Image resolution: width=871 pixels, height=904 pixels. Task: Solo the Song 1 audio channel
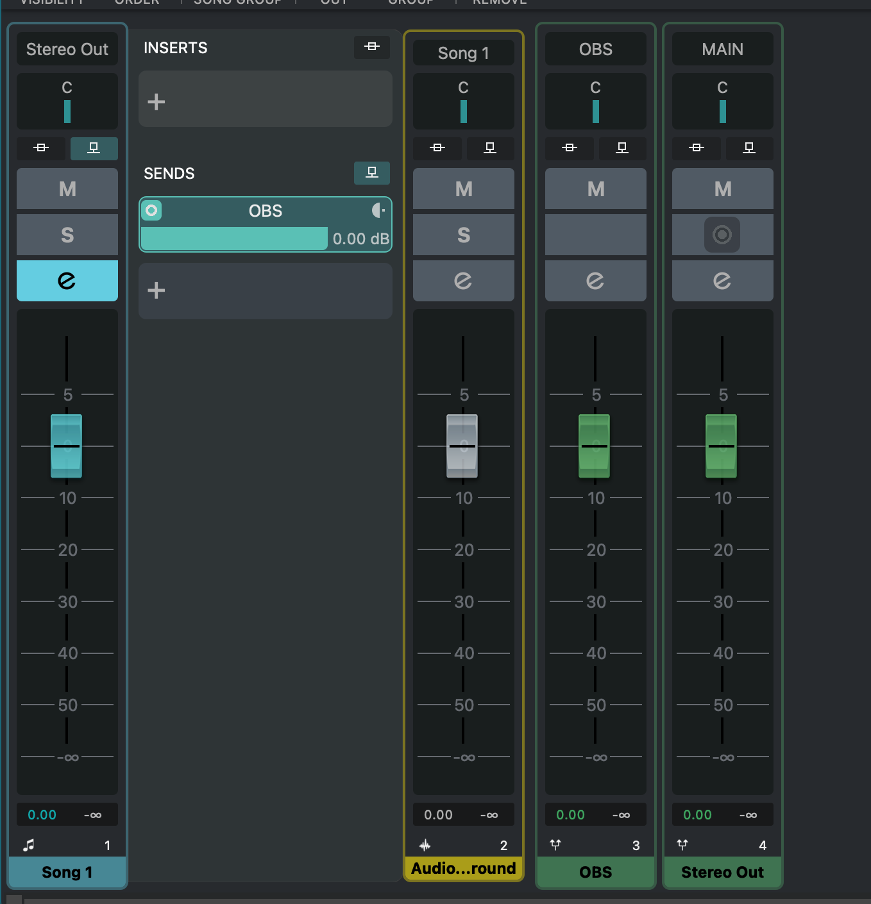(x=463, y=235)
